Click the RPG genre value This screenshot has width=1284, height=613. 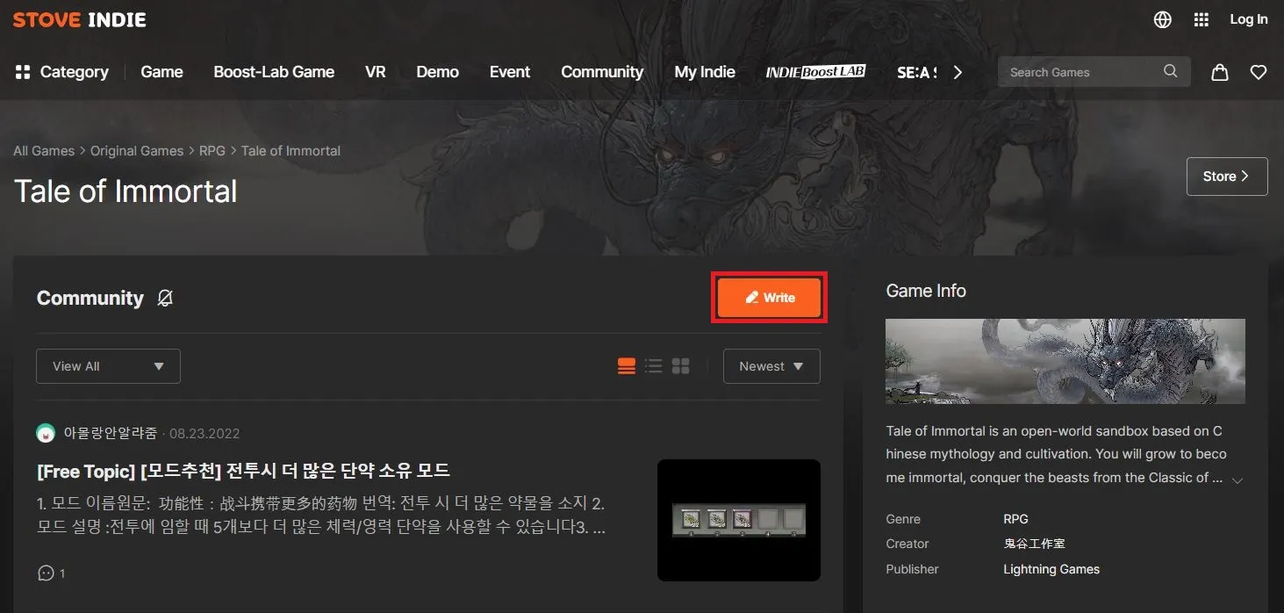[x=1015, y=519]
